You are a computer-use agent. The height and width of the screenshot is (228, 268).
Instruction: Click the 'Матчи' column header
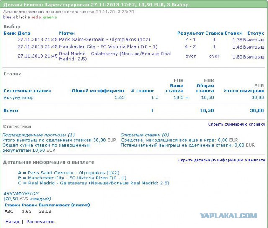point(67,33)
